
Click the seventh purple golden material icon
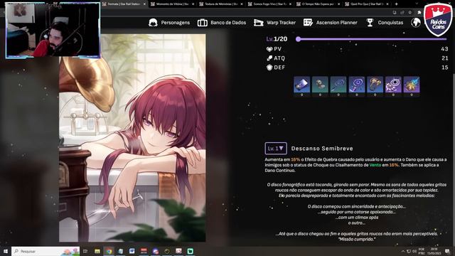tap(412, 85)
